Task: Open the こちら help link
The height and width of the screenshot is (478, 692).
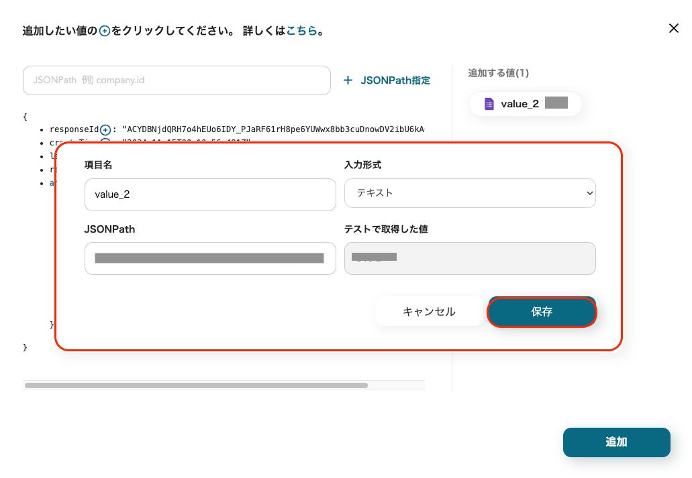Action: [302, 31]
